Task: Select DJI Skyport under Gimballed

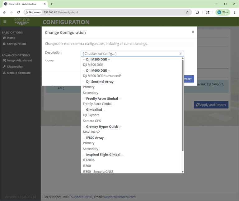Action: pos(91,115)
